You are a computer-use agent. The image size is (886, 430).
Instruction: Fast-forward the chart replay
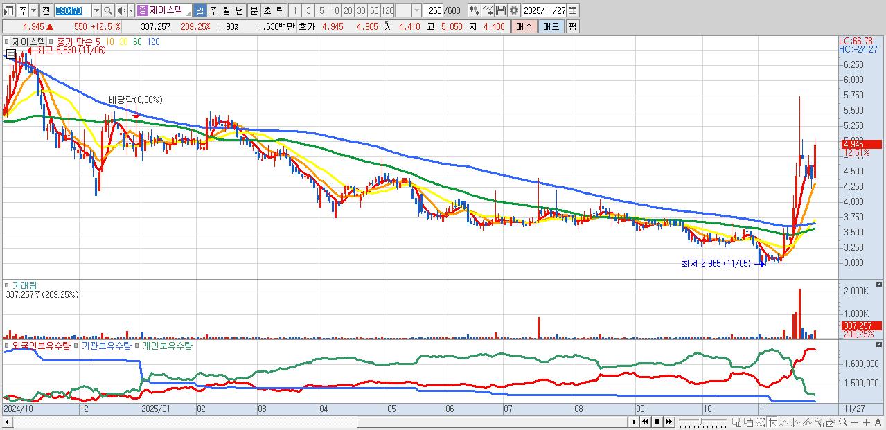click(669, 422)
